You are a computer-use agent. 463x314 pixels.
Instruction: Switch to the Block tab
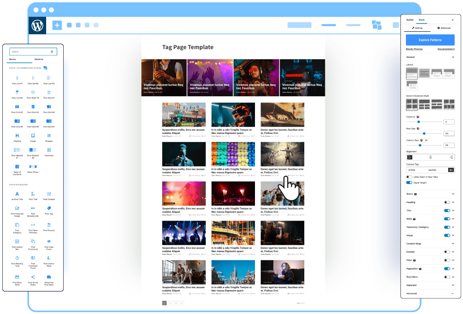[x=421, y=20]
